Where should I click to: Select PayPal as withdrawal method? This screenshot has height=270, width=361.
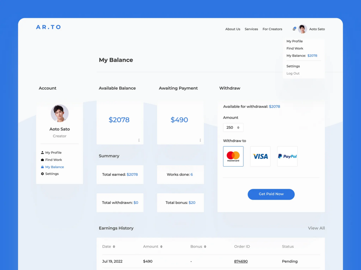pyautogui.click(x=287, y=156)
